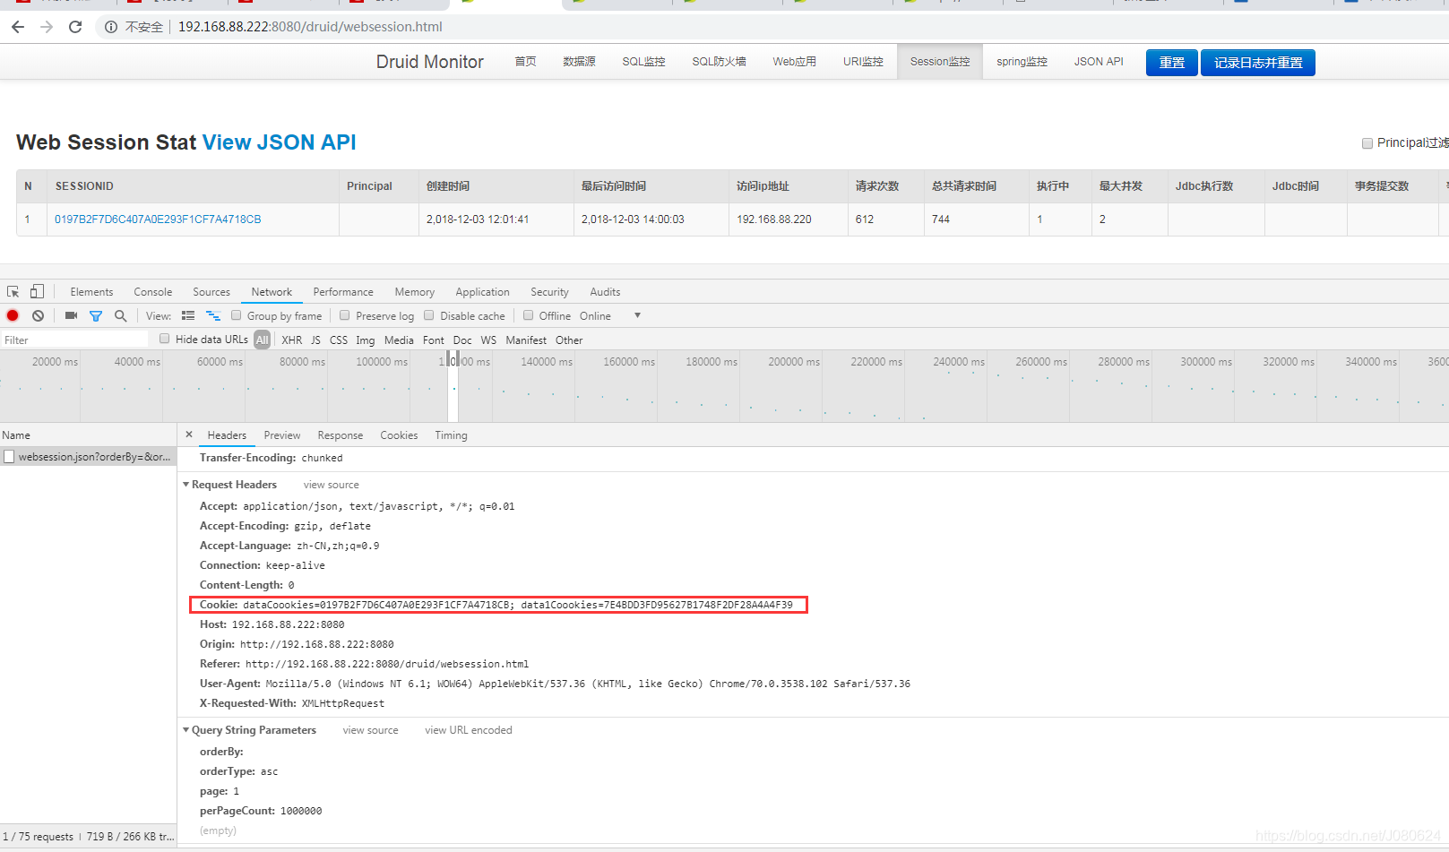Open the network filter icon
Viewport: 1449px width, 852px height.
pos(96,315)
